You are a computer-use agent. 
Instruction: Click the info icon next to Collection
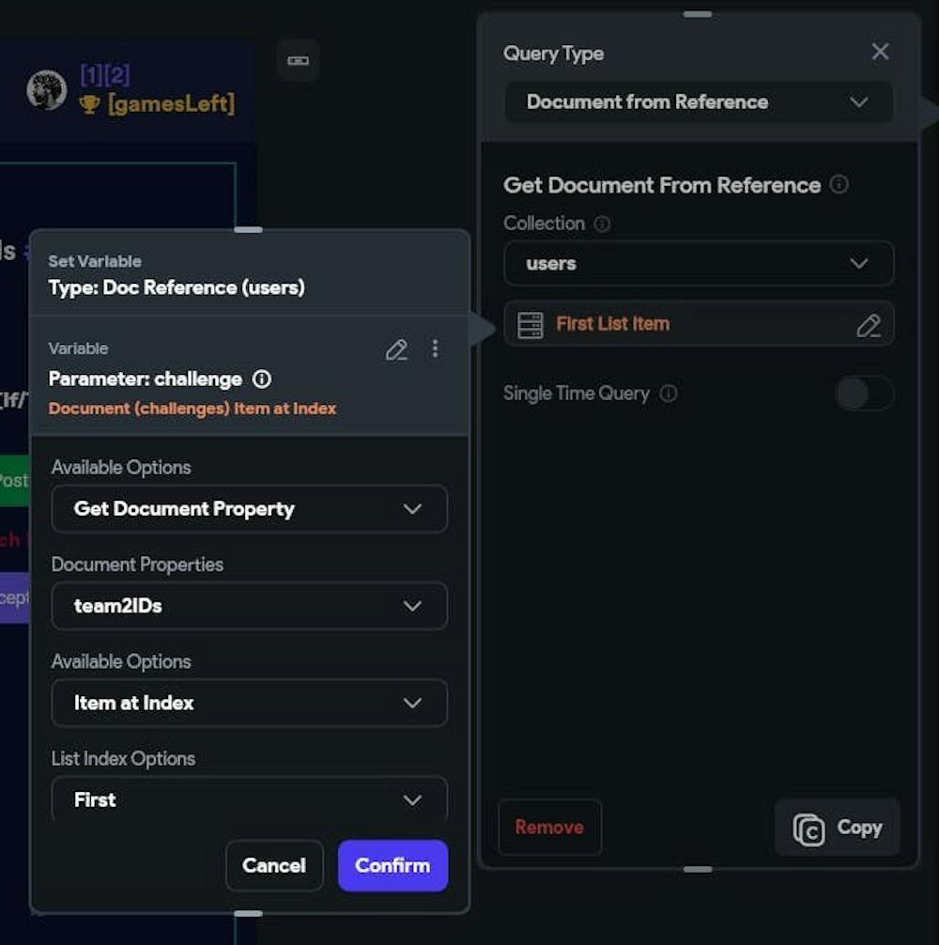(x=602, y=225)
